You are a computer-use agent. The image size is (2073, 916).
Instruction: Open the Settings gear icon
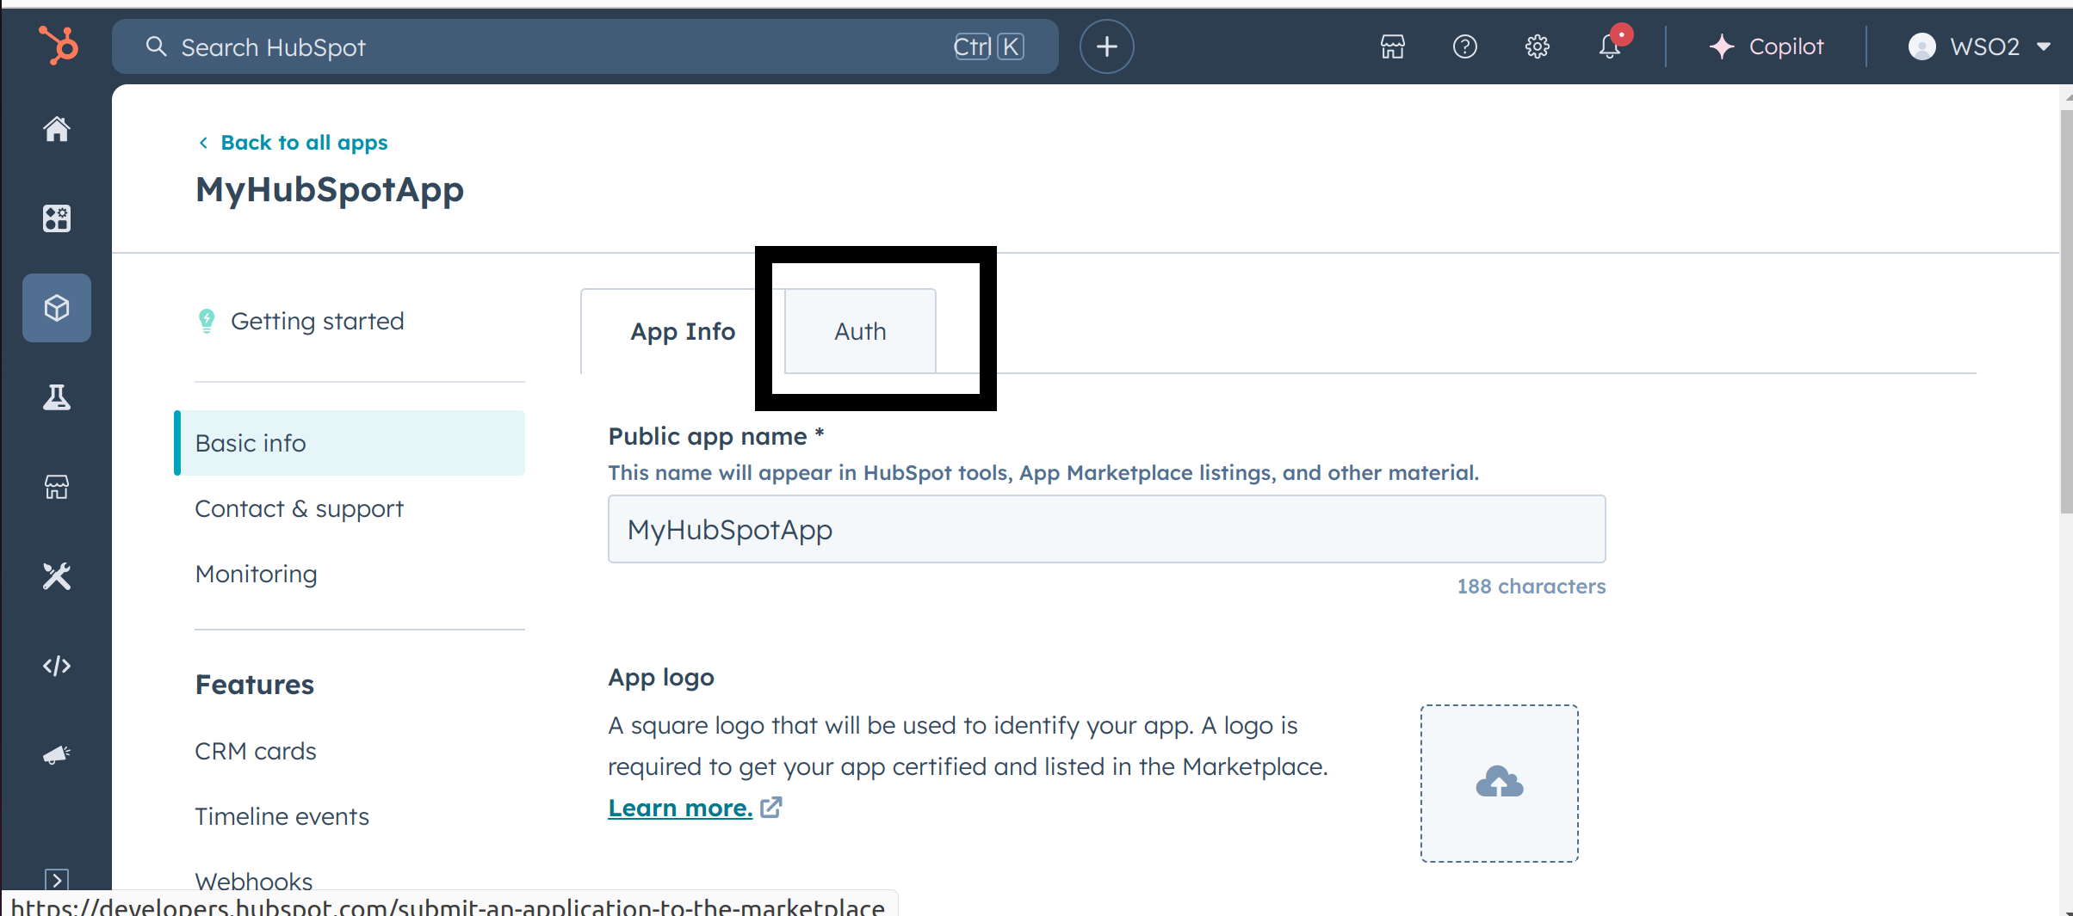click(1538, 46)
